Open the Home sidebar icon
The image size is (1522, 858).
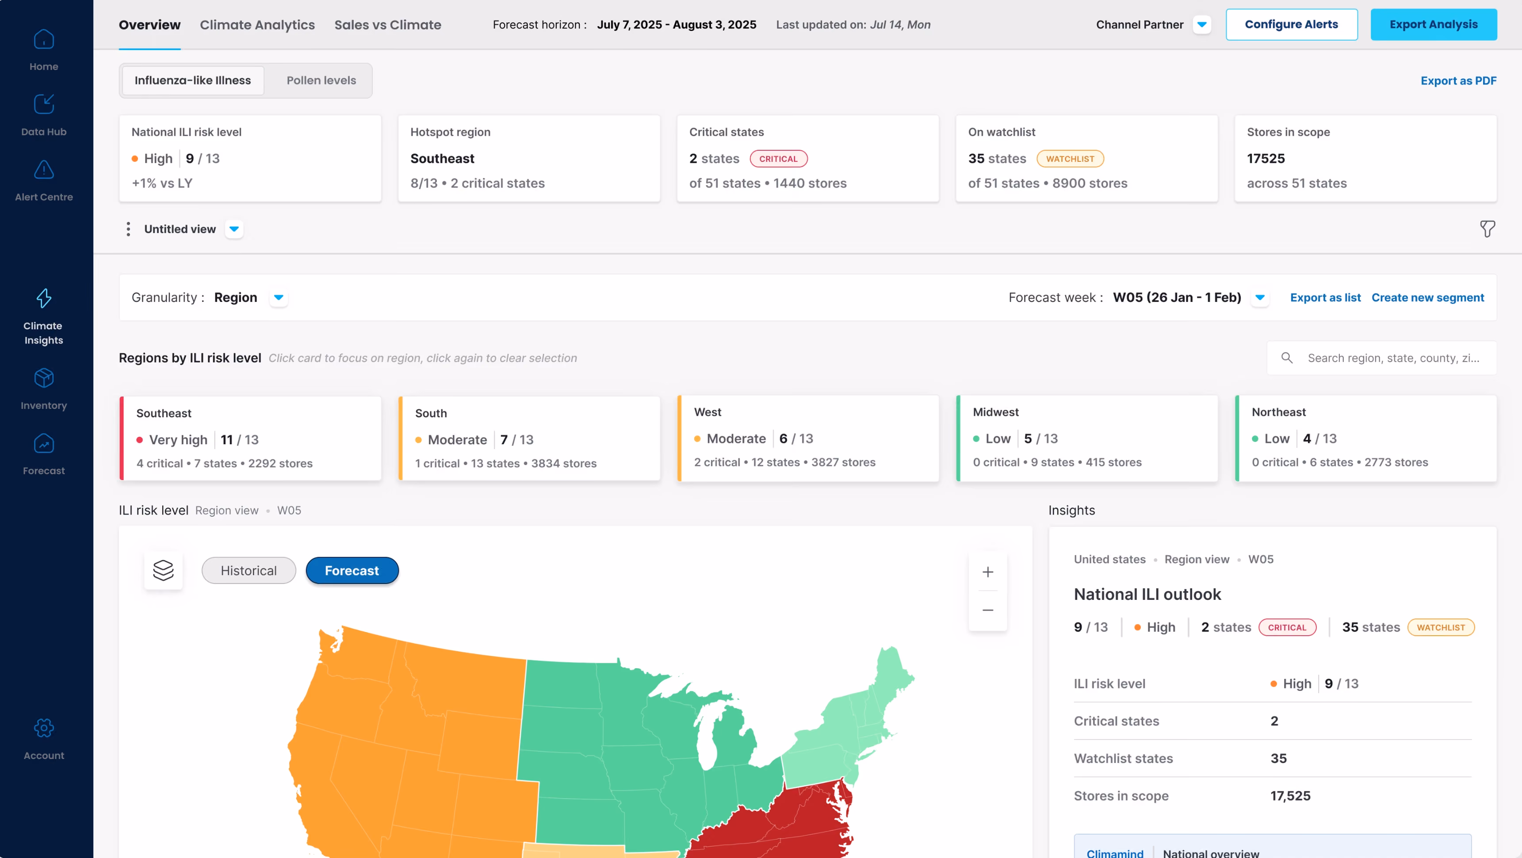click(44, 40)
